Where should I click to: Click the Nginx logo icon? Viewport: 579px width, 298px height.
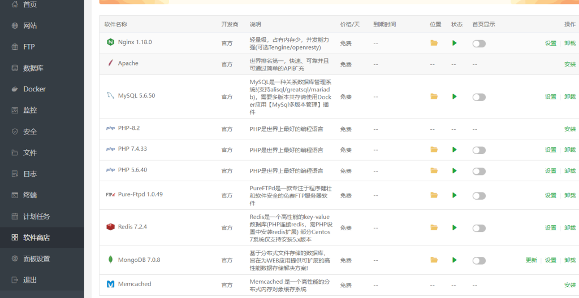[x=110, y=42]
